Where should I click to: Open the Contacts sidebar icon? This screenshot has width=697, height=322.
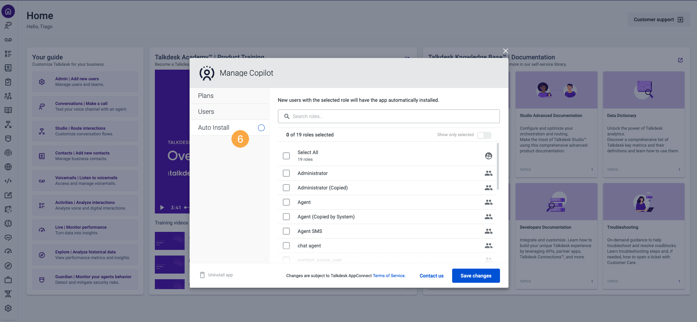click(8, 68)
